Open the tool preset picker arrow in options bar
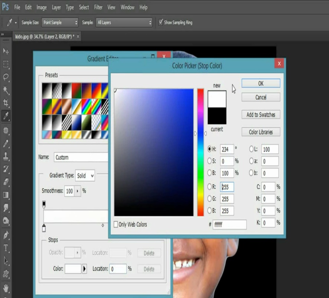329x298 pixels. coord(16,23)
